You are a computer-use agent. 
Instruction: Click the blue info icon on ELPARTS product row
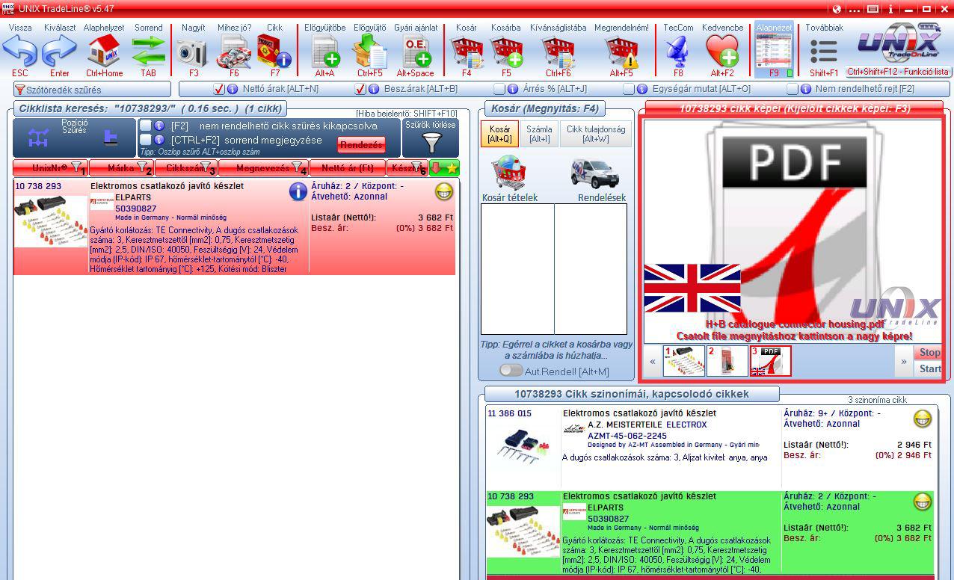(x=298, y=191)
